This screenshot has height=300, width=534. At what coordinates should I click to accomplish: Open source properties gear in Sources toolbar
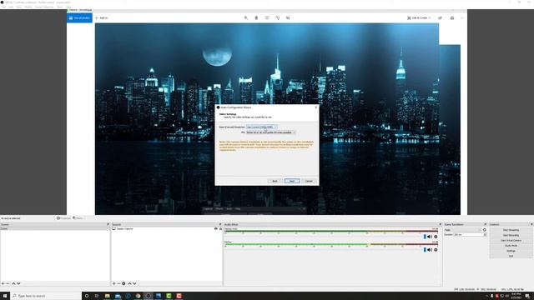tap(123, 283)
